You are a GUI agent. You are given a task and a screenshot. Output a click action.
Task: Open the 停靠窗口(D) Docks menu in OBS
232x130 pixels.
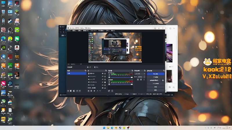coord(86,31)
